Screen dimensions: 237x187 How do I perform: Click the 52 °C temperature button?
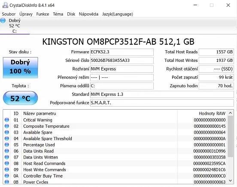pyautogui.click(x=20, y=98)
